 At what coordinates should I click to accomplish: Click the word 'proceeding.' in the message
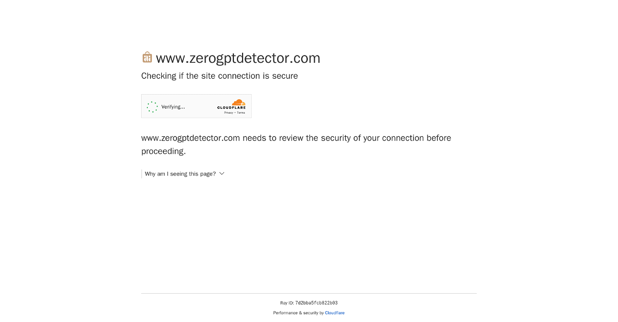pyautogui.click(x=163, y=151)
